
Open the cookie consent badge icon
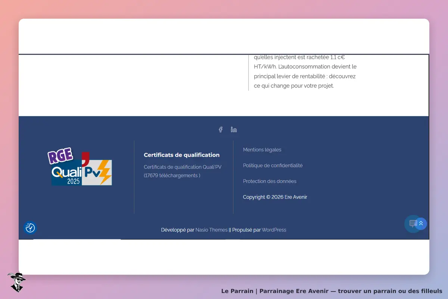tap(30, 228)
